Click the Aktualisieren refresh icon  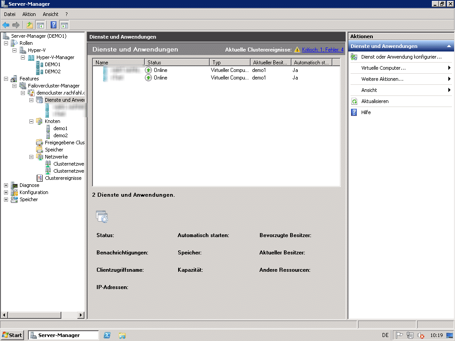(354, 101)
